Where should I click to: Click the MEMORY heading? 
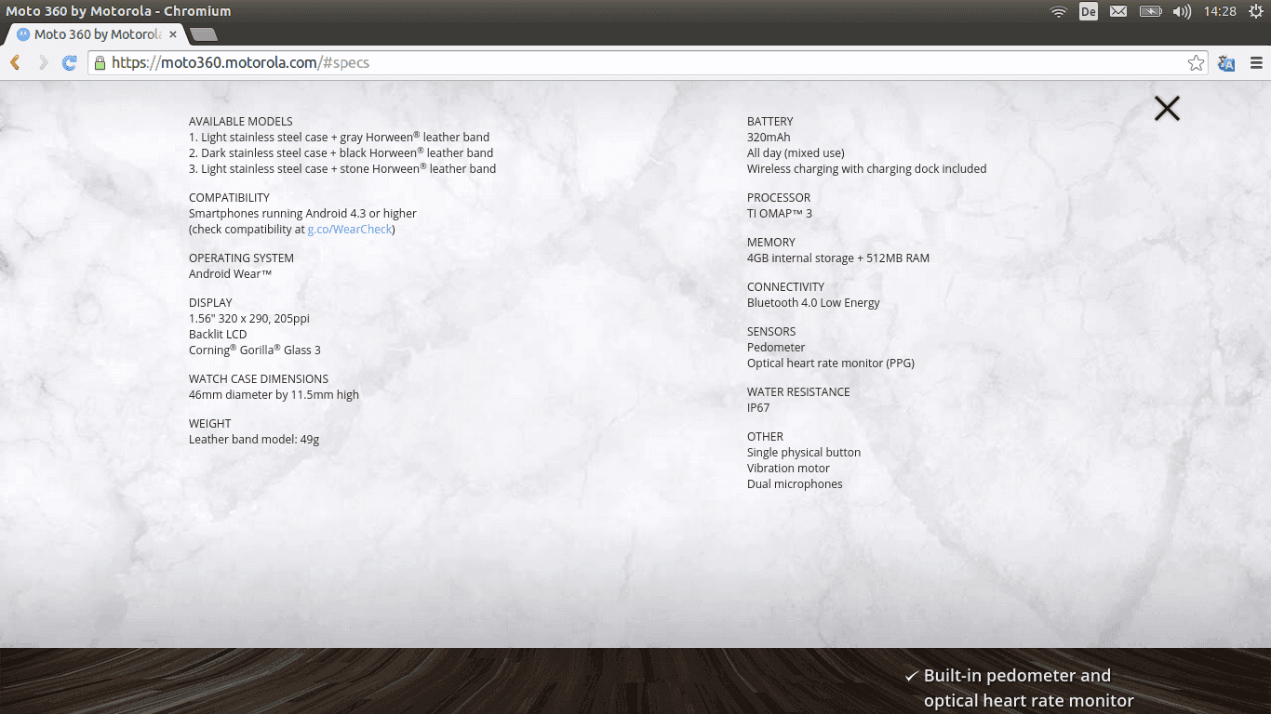click(x=771, y=243)
